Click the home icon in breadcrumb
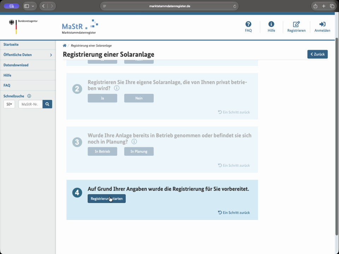The height and width of the screenshot is (254, 339). pyautogui.click(x=64, y=45)
